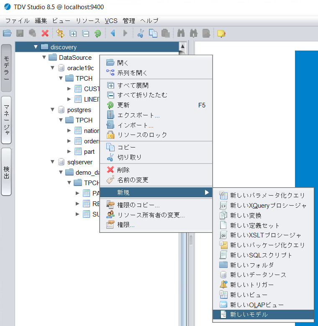Click the paste clipboard toolbar icon
Image resolution: width=318 pixels, height=326 pixels.
(165, 33)
